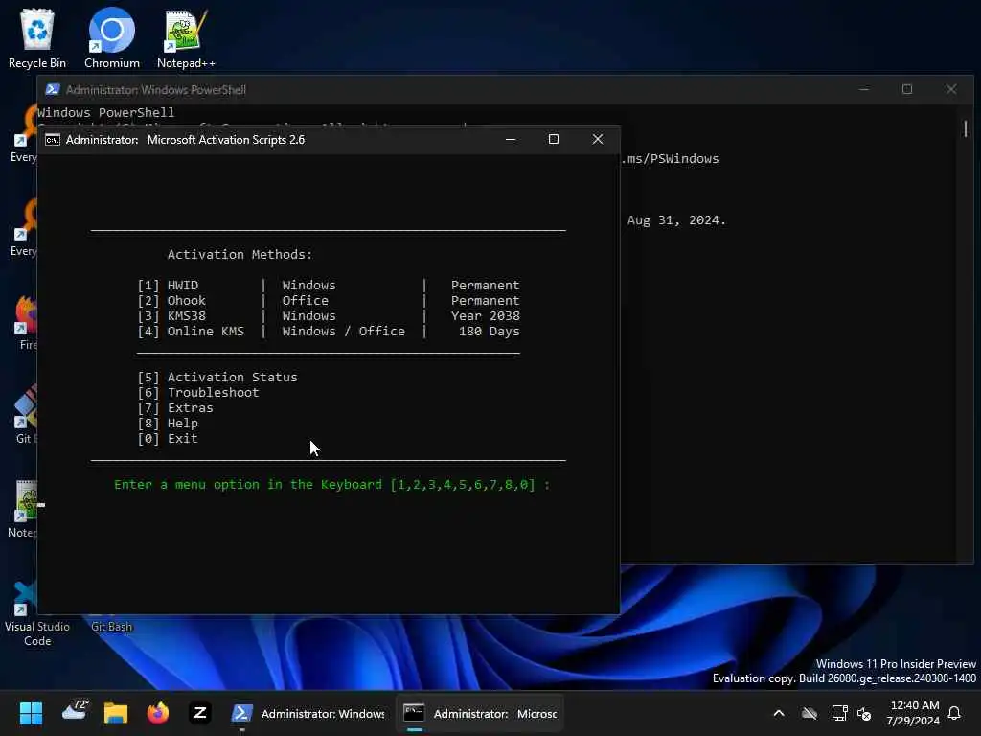Image resolution: width=981 pixels, height=736 pixels.
Task: Open the clock showing 12:40 AM
Action: point(913,713)
